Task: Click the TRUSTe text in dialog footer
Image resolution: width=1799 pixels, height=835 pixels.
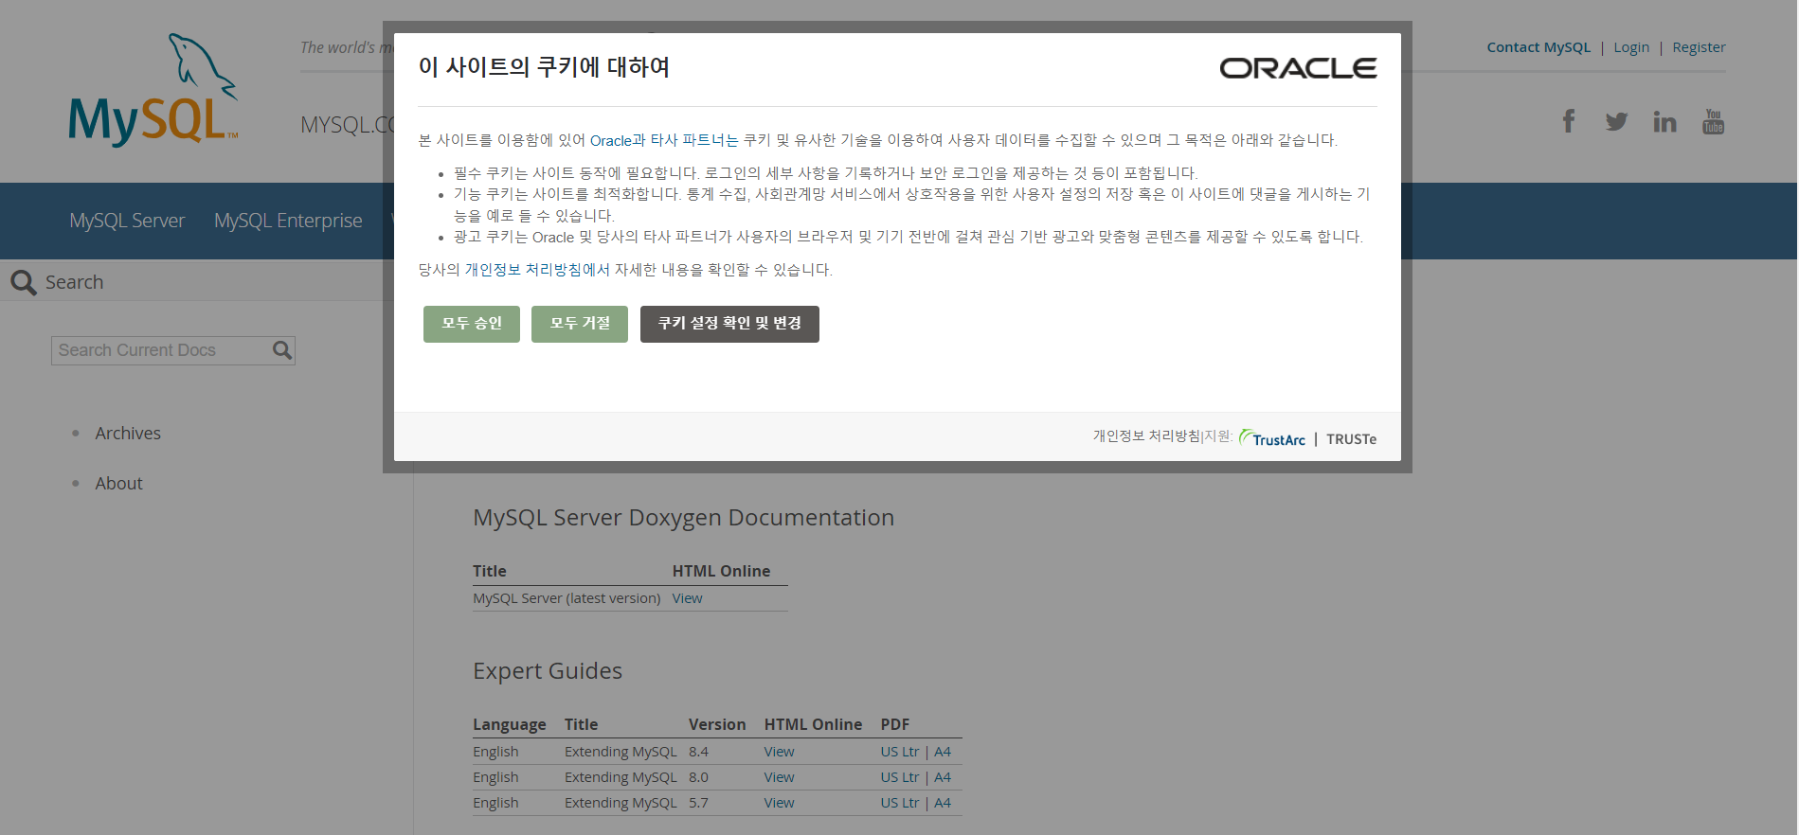Action: pos(1351,439)
